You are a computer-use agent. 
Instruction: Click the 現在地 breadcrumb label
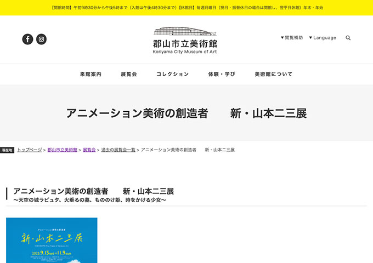pyautogui.click(x=7, y=150)
